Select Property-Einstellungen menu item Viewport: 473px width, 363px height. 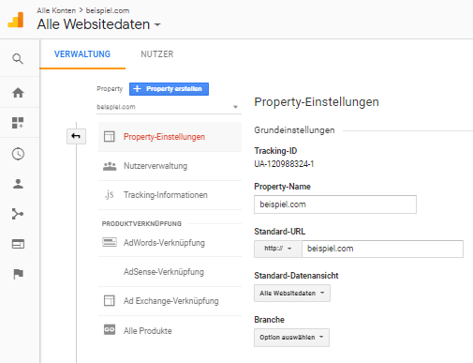pyautogui.click(x=170, y=137)
